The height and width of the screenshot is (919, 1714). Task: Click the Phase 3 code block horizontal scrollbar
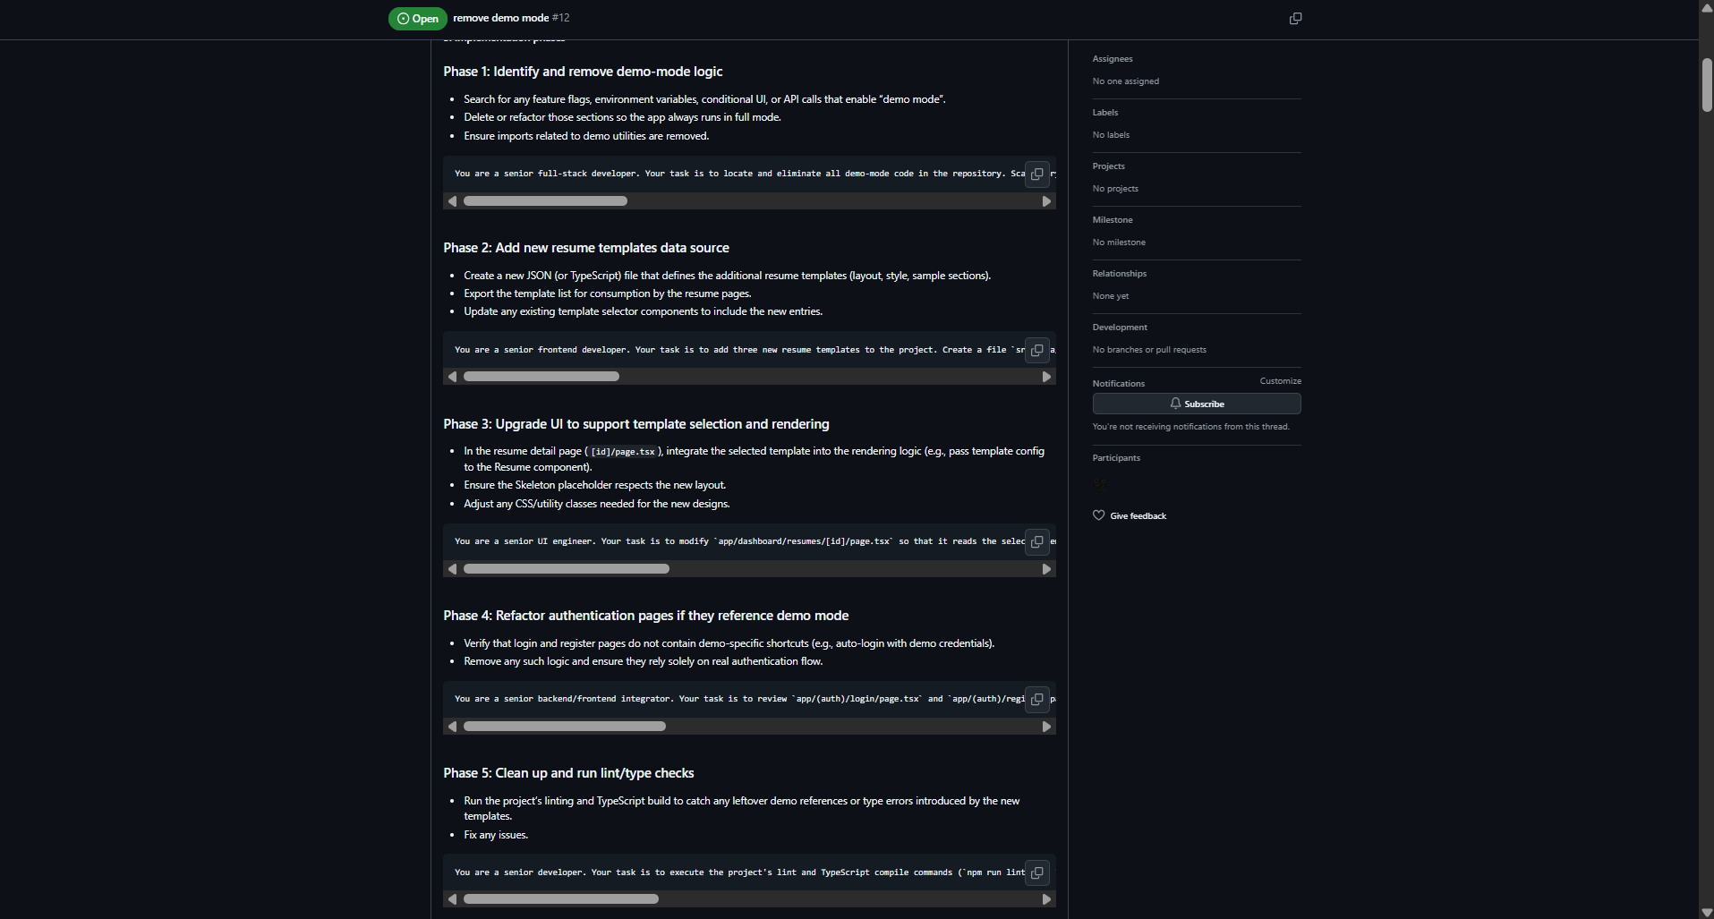click(x=567, y=569)
